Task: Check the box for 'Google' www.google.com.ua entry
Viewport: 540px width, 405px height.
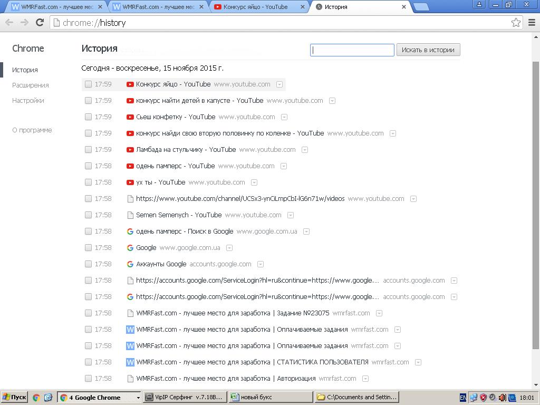Action: click(x=88, y=248)
